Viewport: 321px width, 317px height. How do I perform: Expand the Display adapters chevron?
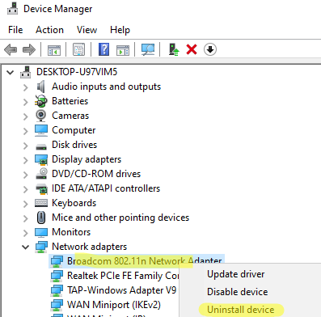click(26, 160)
